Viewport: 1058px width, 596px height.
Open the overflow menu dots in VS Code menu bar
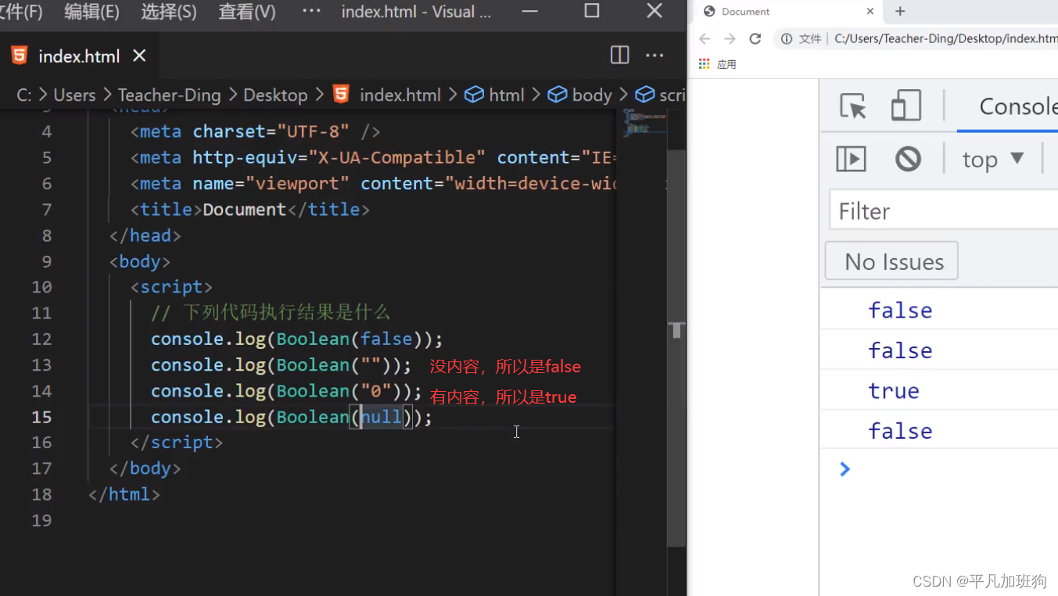[x=311, y=11]
